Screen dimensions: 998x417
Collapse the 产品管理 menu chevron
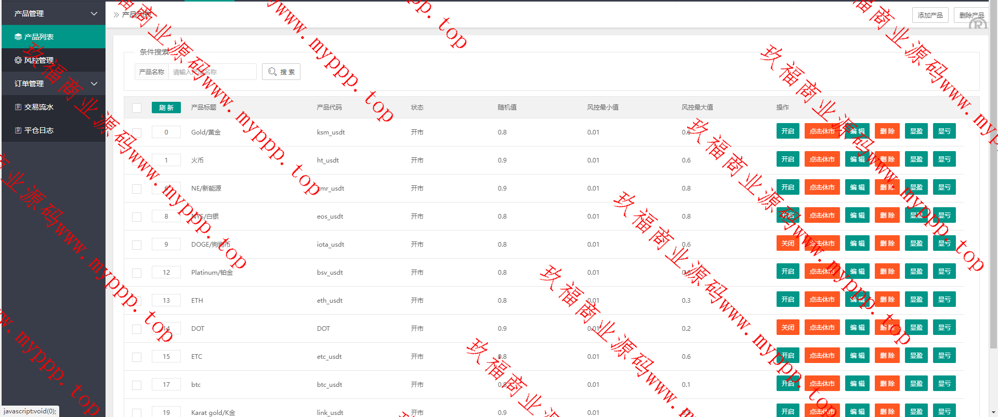[94, 14]
